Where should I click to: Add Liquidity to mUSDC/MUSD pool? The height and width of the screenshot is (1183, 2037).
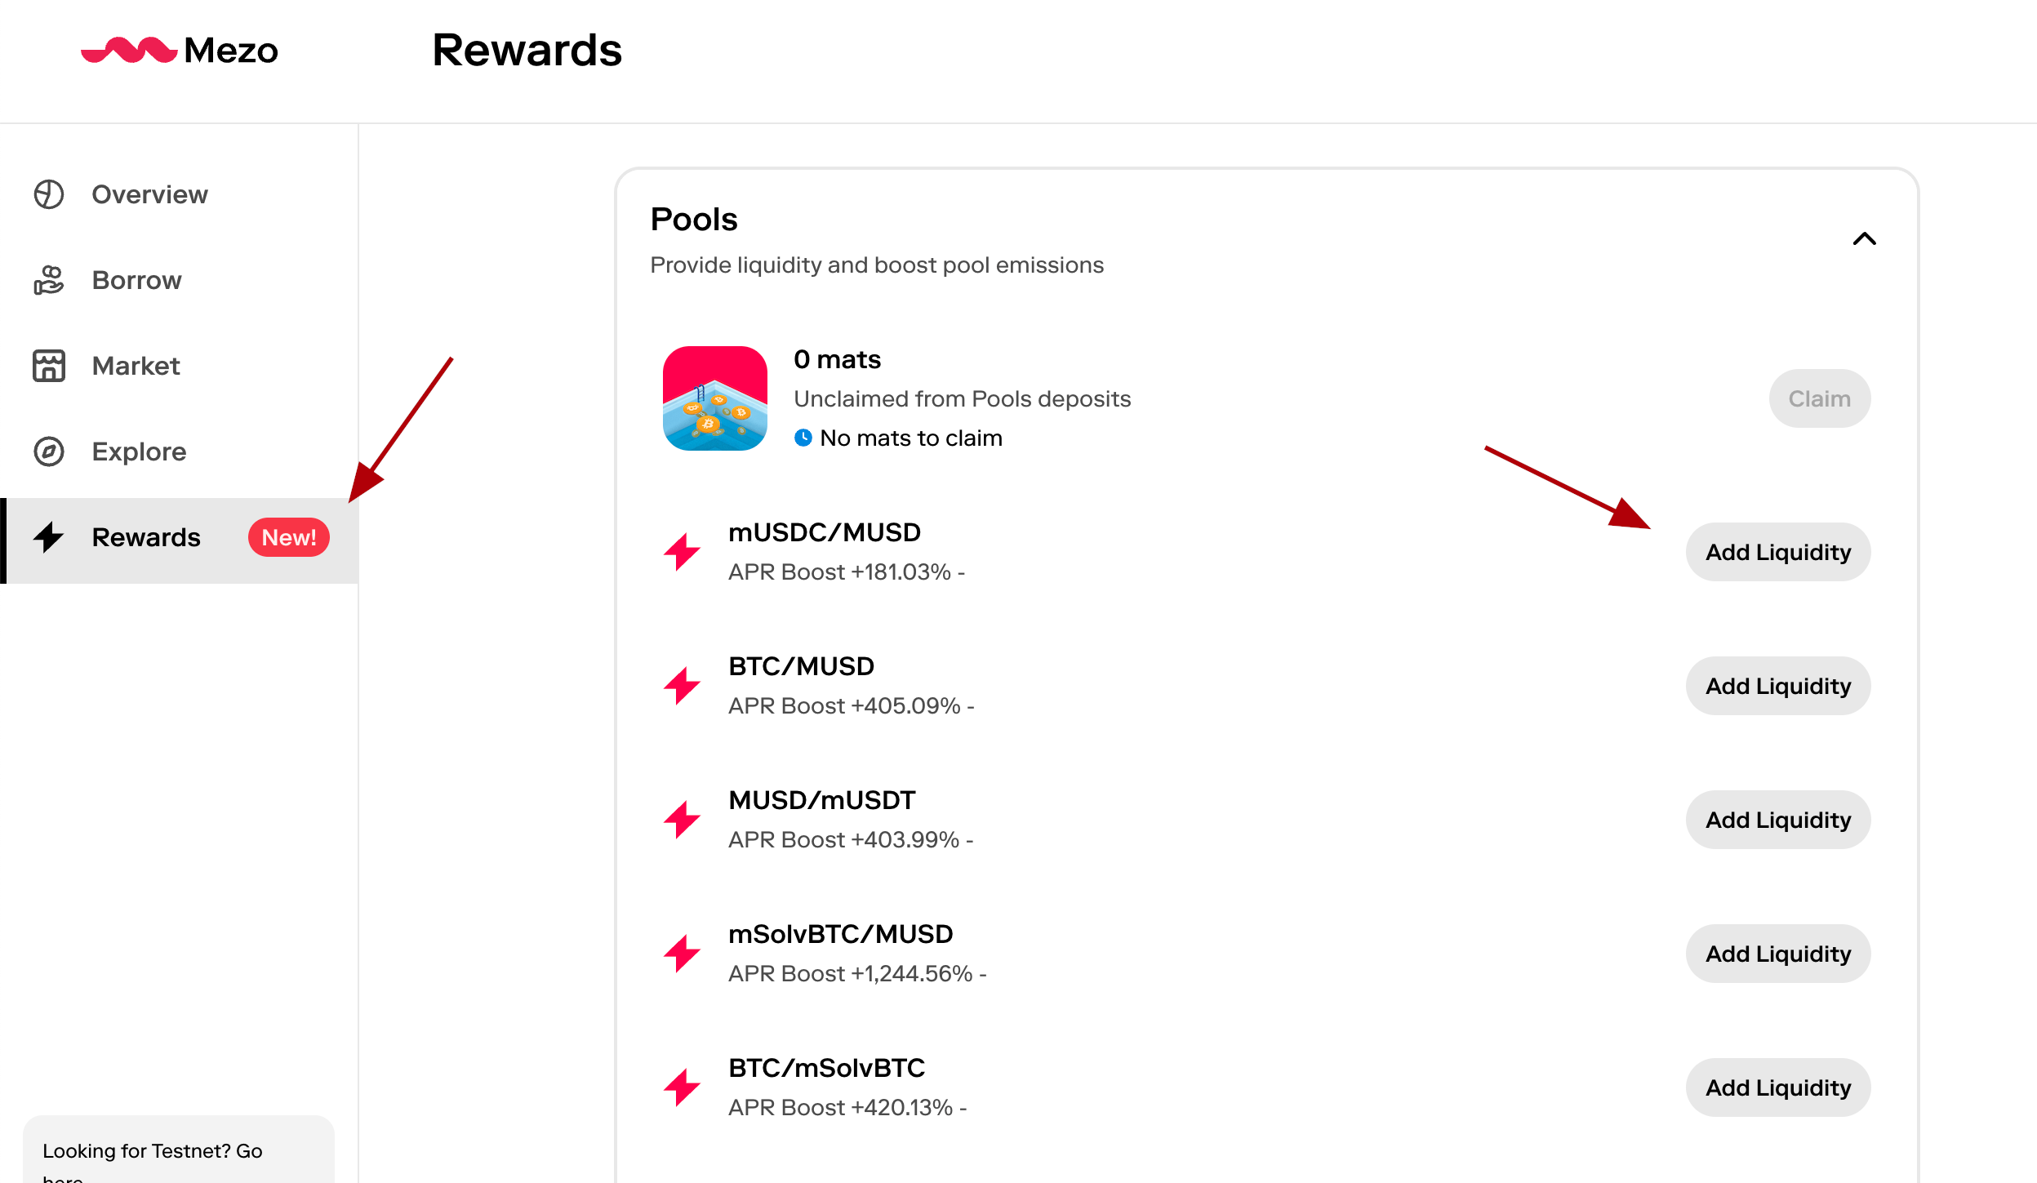[x=1777, y=552]
